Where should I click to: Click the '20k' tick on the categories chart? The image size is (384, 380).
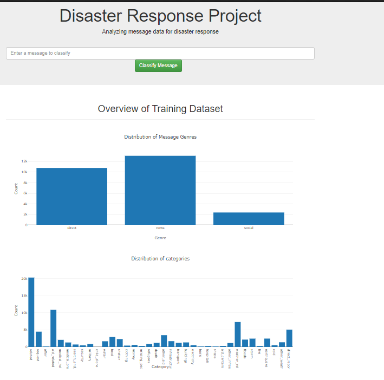tap(24, 279)
